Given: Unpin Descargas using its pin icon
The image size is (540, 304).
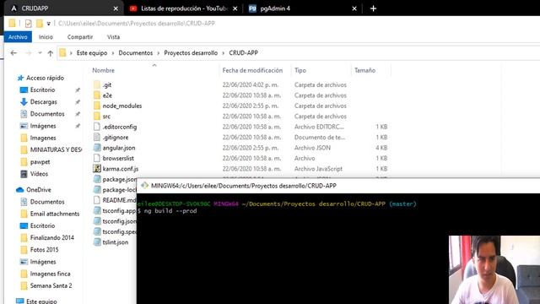Looking at the screenshot, I should 78,102.
